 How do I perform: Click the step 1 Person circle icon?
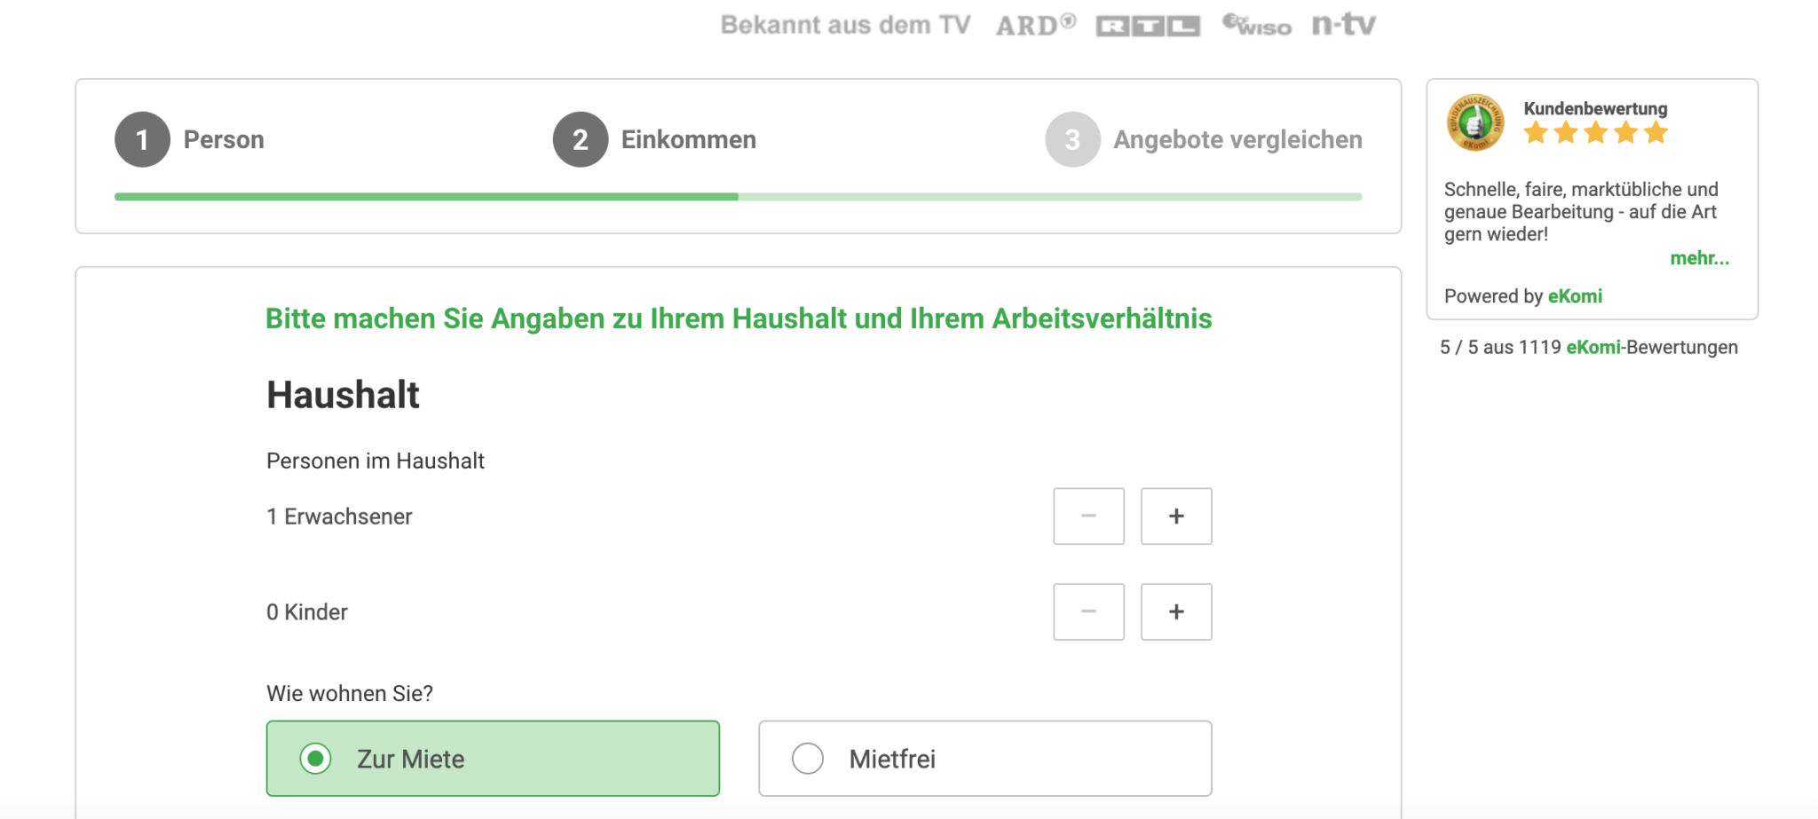[141, 138]
